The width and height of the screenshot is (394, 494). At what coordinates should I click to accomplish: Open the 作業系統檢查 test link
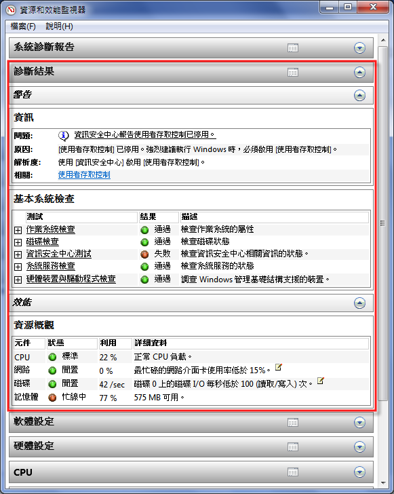[x=50, y=229]
